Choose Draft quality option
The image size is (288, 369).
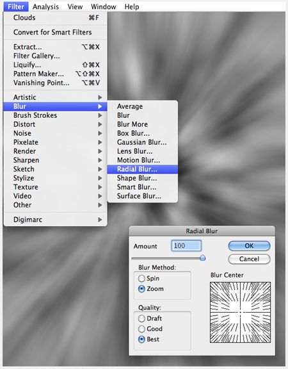[x=141, y=318]
